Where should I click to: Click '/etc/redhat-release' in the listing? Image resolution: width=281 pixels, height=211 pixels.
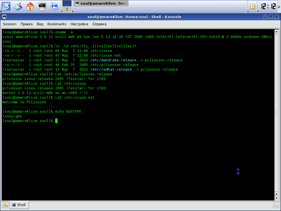111,70
